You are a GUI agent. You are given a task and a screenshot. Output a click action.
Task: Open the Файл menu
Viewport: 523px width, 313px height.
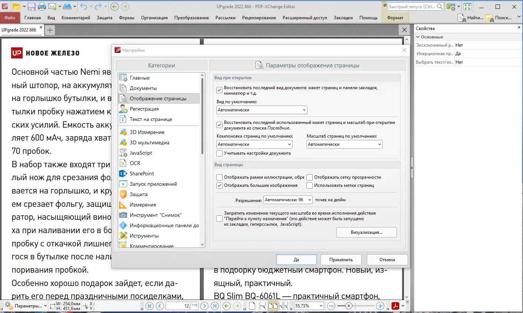click(10, 18)
